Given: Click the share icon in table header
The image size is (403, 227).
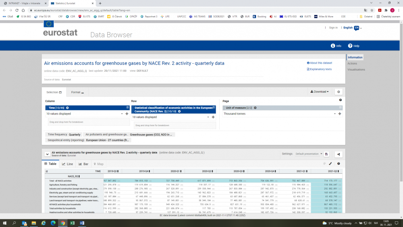Looking at the screenshot, I should [x=339, y=154].
